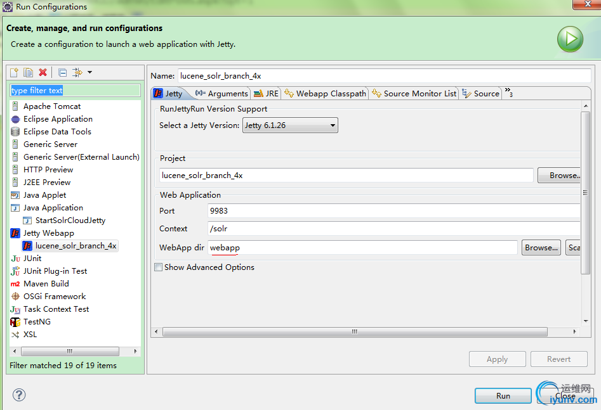Click the Jetty Webapp icon
This screenshot has width=601, height=410.
(x=15, y=233)
